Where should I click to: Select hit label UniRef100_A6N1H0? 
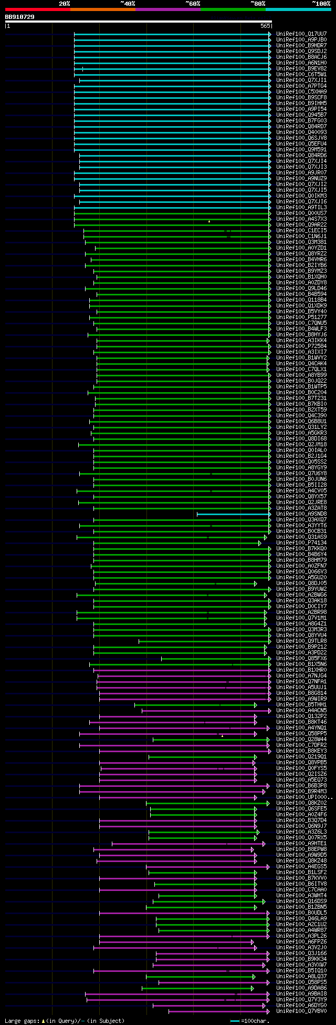(301, 63)
